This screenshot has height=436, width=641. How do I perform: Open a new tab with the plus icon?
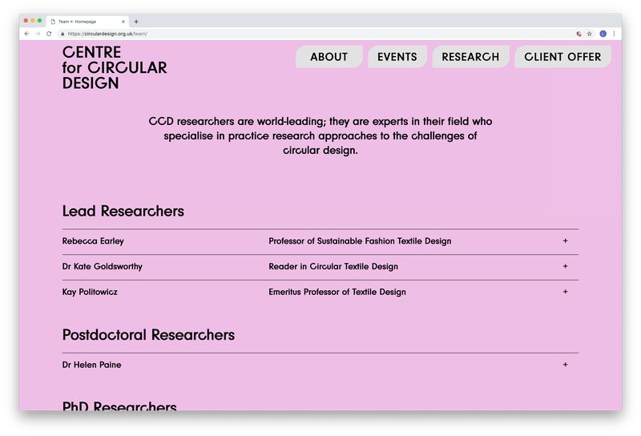point(136,22)
